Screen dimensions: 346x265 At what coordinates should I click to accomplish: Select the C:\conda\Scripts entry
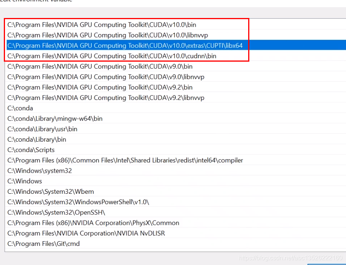pos(176,150)
